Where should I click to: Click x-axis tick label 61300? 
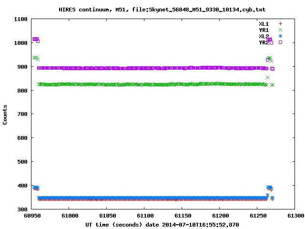coord(295,216)
